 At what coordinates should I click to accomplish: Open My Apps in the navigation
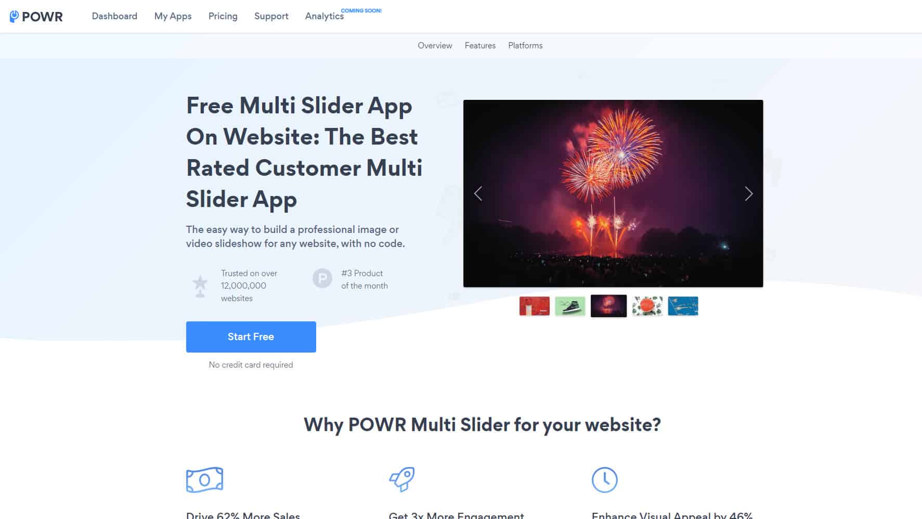click(x=173, y=16)
